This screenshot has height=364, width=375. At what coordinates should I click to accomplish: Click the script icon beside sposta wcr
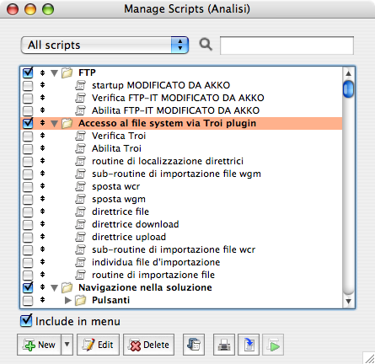tap(80, 186)
